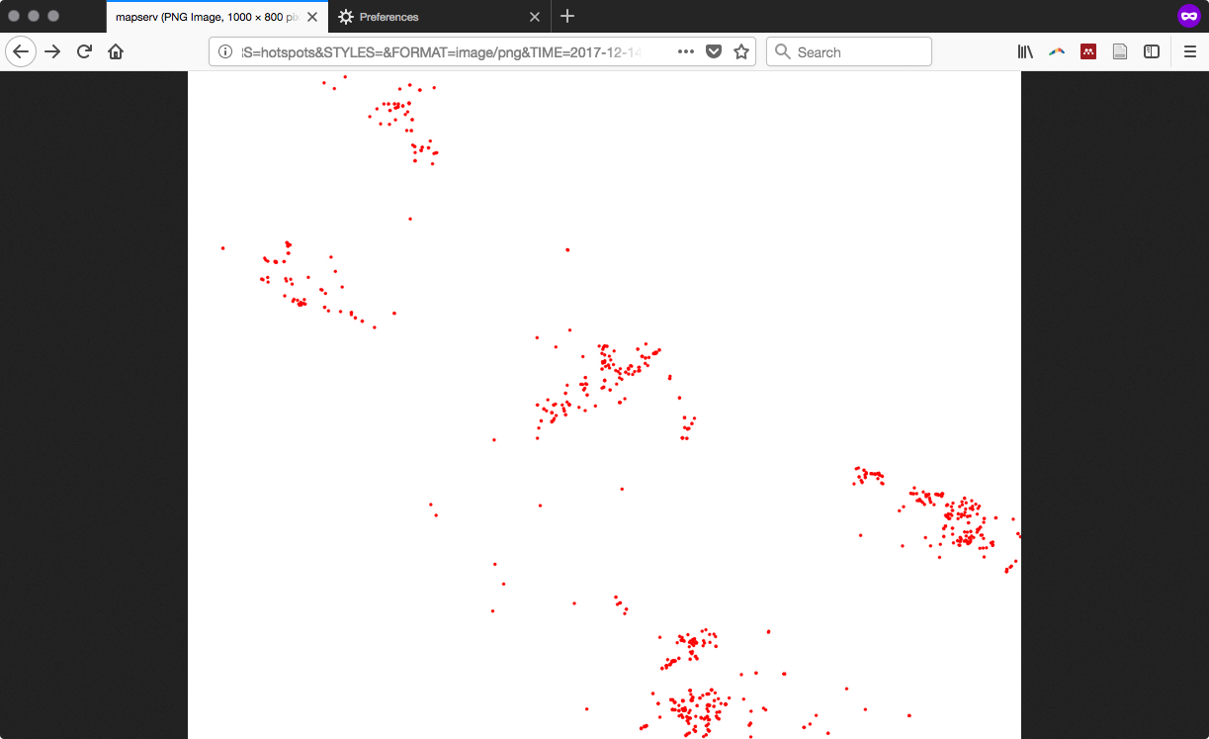Viewport: 1209px width, 739px height.
Task: Switch to the mapserv PNG Image tab
Action: [217, 17]
